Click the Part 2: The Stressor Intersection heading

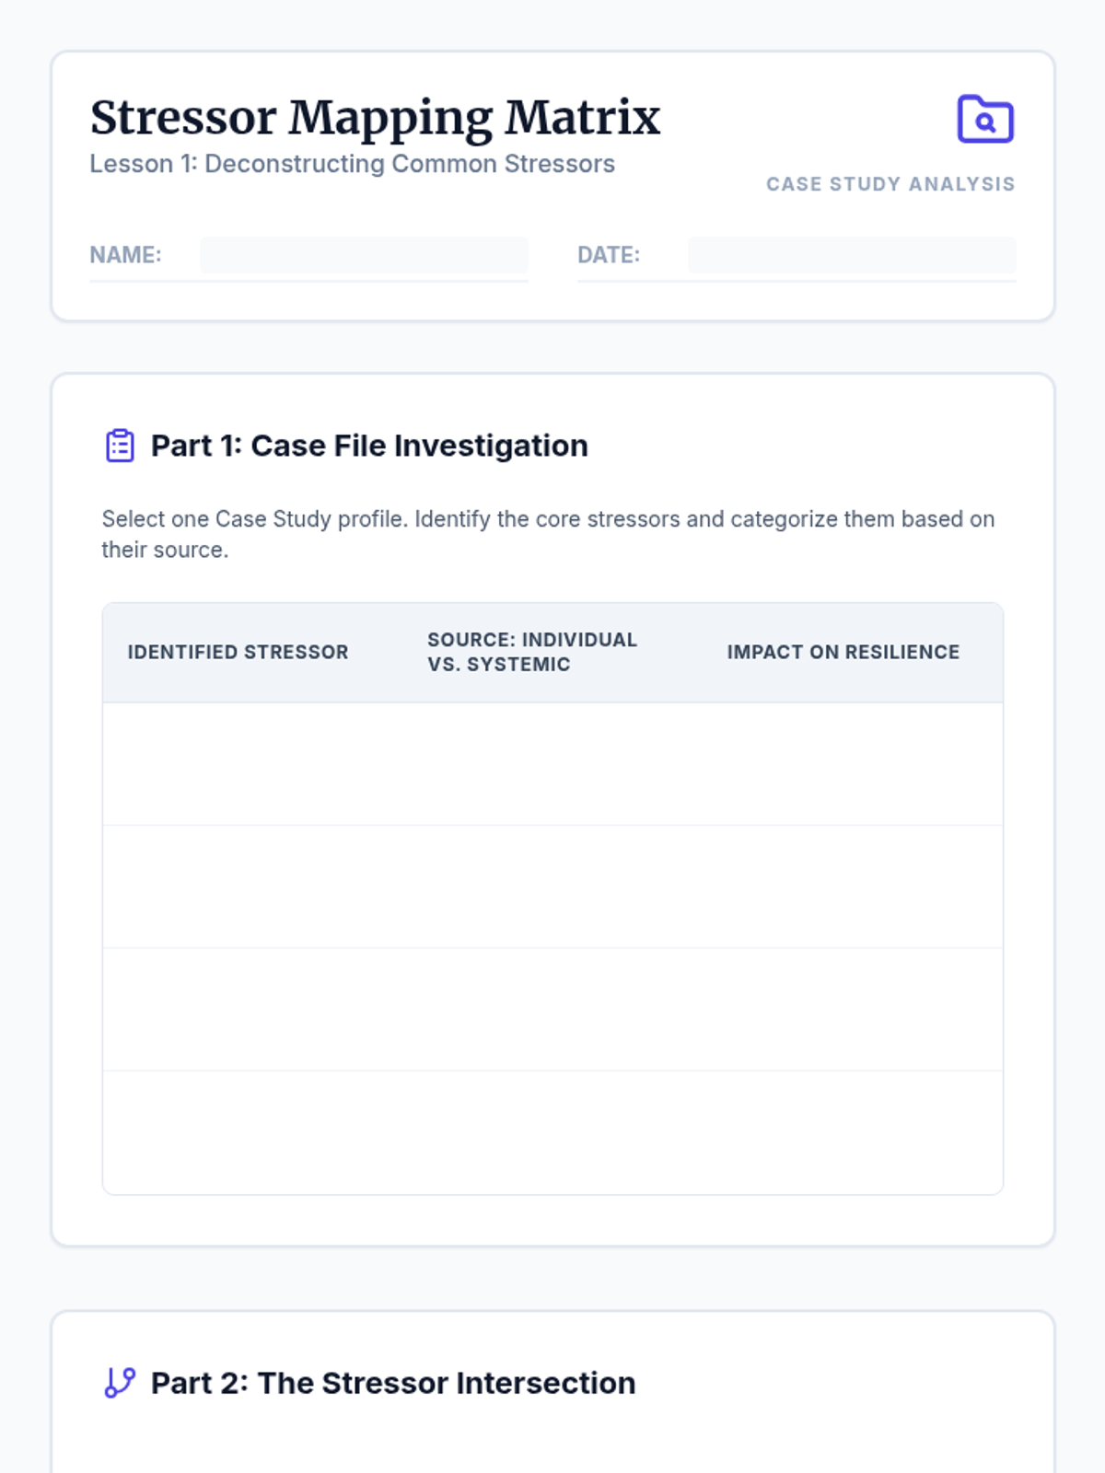(x=392, y=1383)
